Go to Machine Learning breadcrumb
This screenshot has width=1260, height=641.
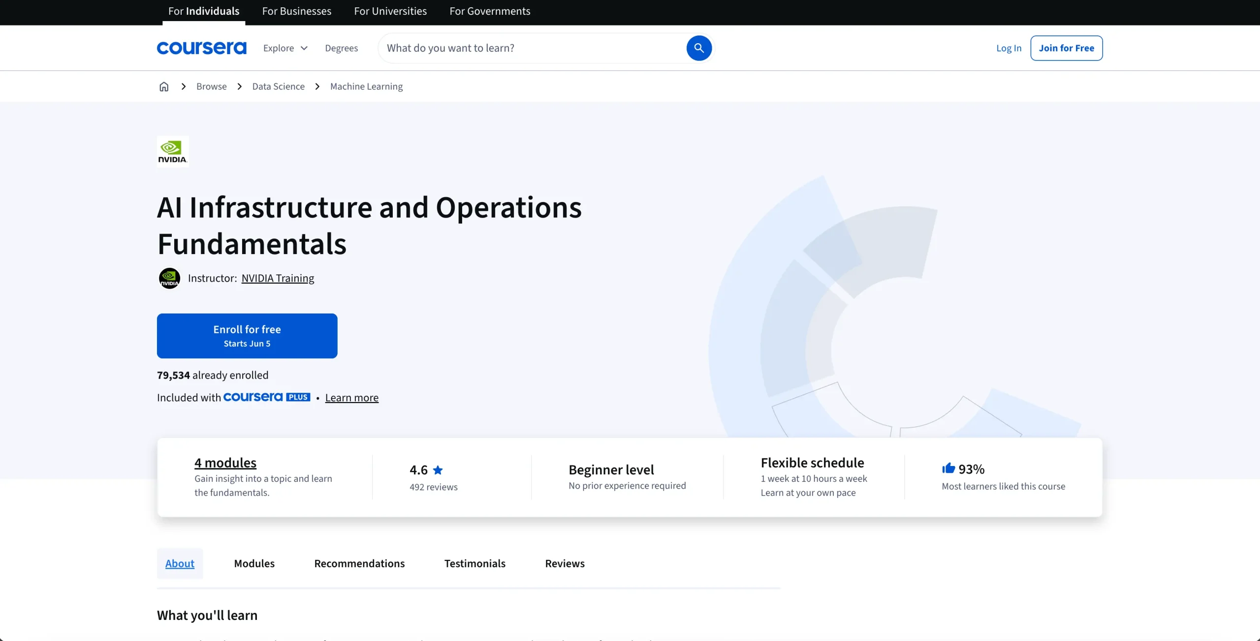click(x=367, y=87)
